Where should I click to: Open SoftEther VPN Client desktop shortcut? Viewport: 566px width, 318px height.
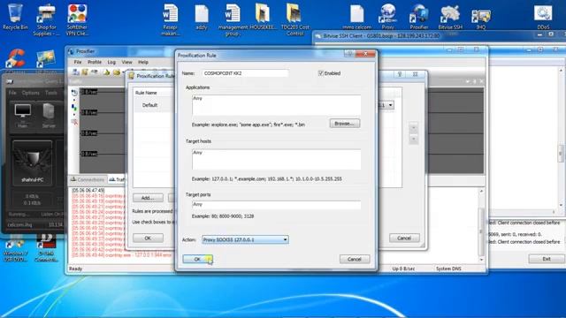[x=77, y=19]
